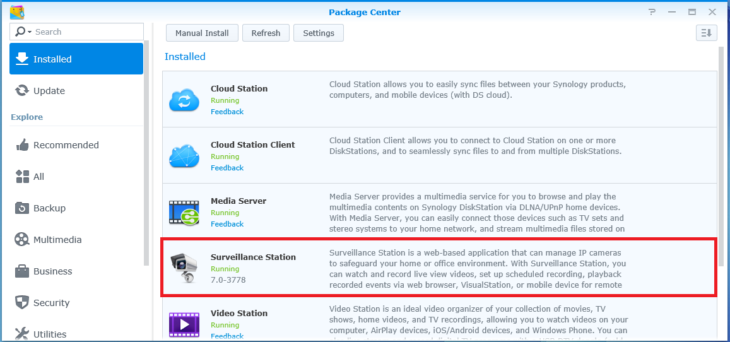Click the Cloud Station package icon
730x342 pixels.
tap(184, 100)
